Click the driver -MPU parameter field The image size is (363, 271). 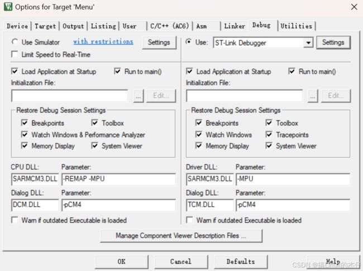pyautogui.click(x=293, y=179)
